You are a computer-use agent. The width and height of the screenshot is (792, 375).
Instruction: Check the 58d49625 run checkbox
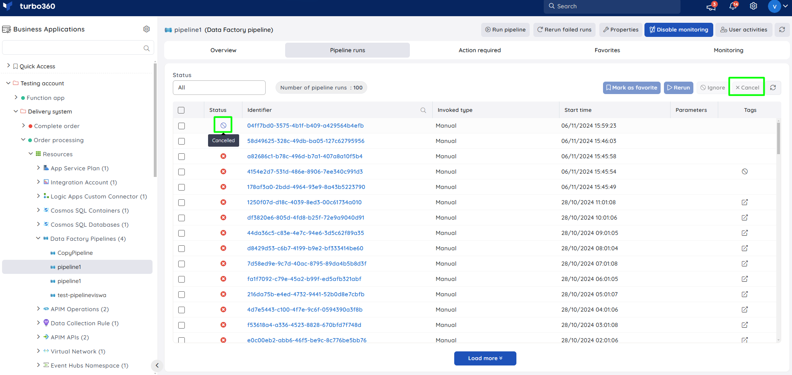pyautogui.click(x=182, y=141)
